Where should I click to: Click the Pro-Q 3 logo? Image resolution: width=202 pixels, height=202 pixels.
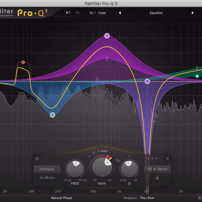coord(32,13)
